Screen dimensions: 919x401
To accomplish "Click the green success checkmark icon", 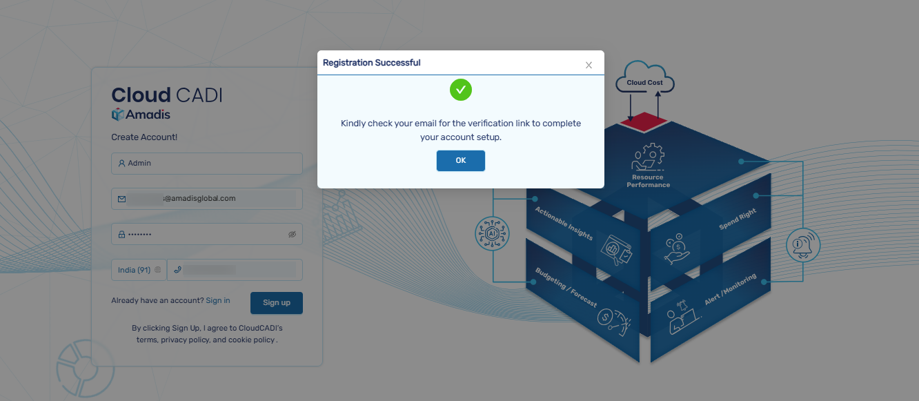I will pyautogui.click(x=461, y=90).
